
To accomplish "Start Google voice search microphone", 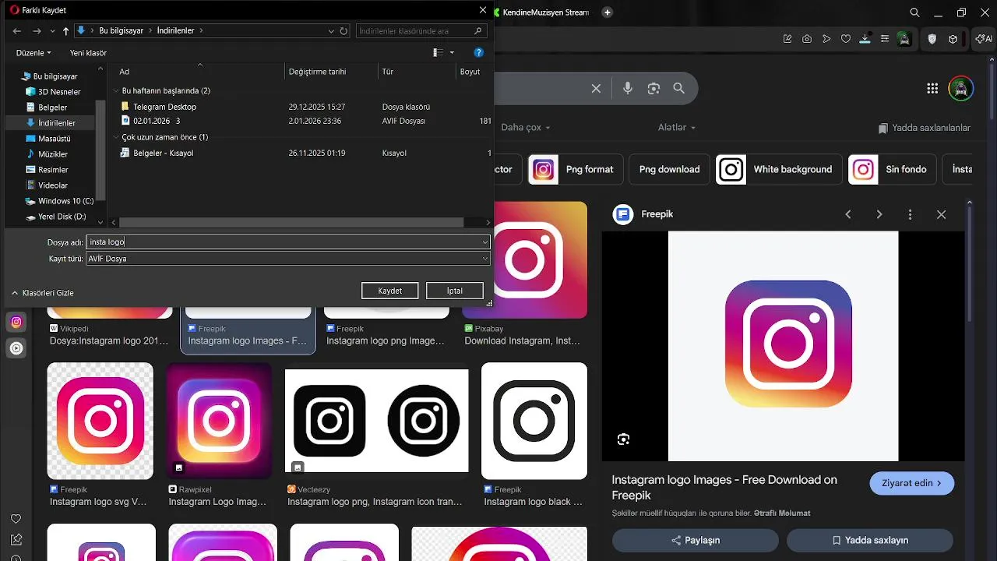I will click(628, 88).
